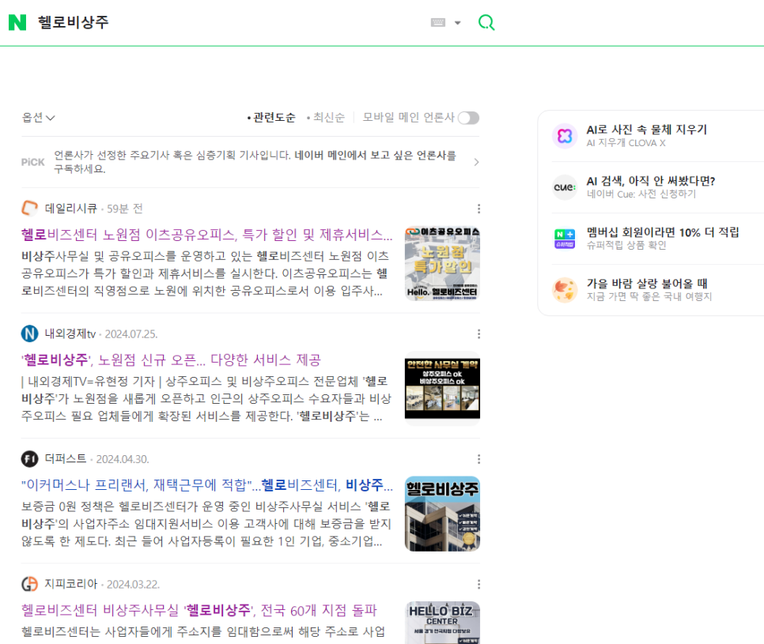Click the 59분 전 timestamp
Screen dimensions: 764x644
125,209
